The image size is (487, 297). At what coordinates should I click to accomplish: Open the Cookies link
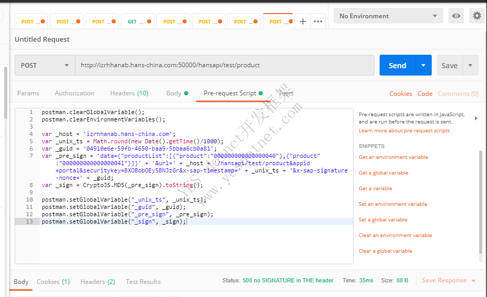click(x=400, y=94)
